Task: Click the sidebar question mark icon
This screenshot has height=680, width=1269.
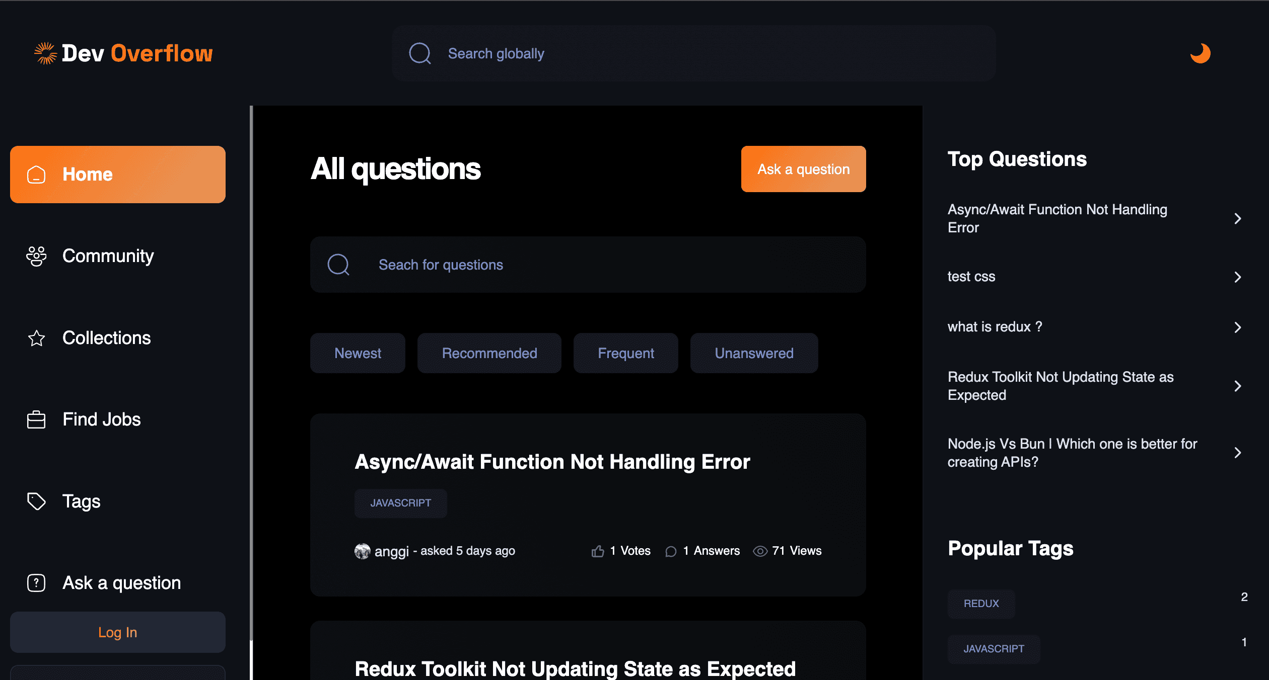Action: [x=36, y=583]
